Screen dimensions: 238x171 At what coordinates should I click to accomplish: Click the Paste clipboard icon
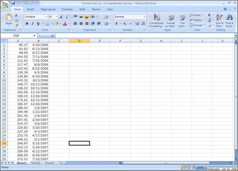point(9,17)
